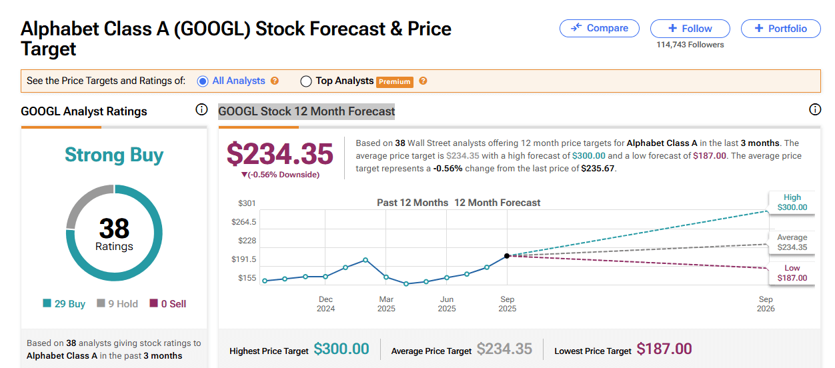Follow the GOOGL stock

[x=690, y=29]
